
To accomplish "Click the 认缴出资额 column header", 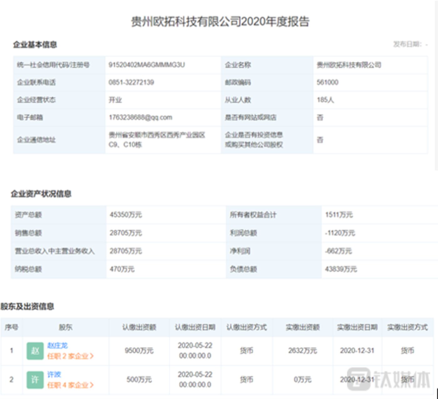I will (x=139, y=327).
